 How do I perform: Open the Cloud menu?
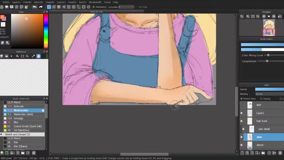[x=107, y=2]
